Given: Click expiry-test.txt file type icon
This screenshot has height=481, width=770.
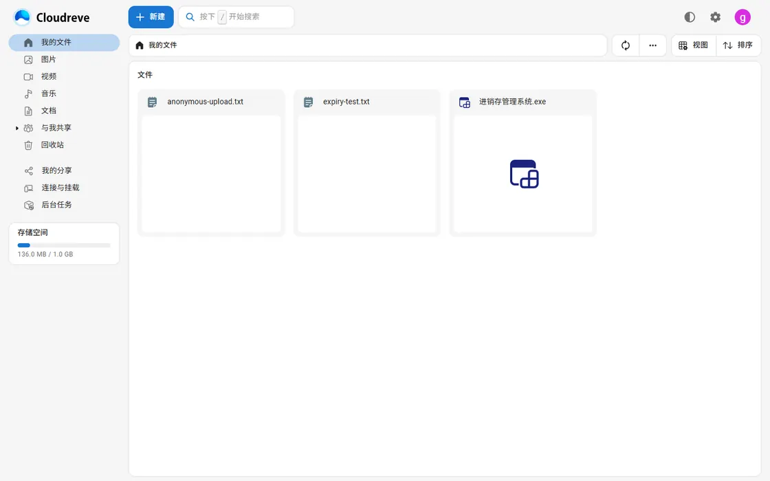Looking at the screenshot, I should click(309, 102).
